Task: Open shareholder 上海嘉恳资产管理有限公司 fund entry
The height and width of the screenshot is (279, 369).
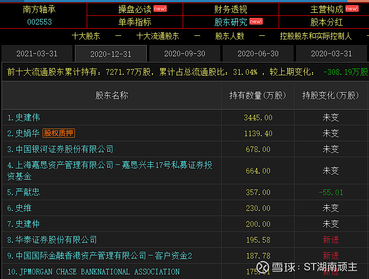Action: (110, 170)
